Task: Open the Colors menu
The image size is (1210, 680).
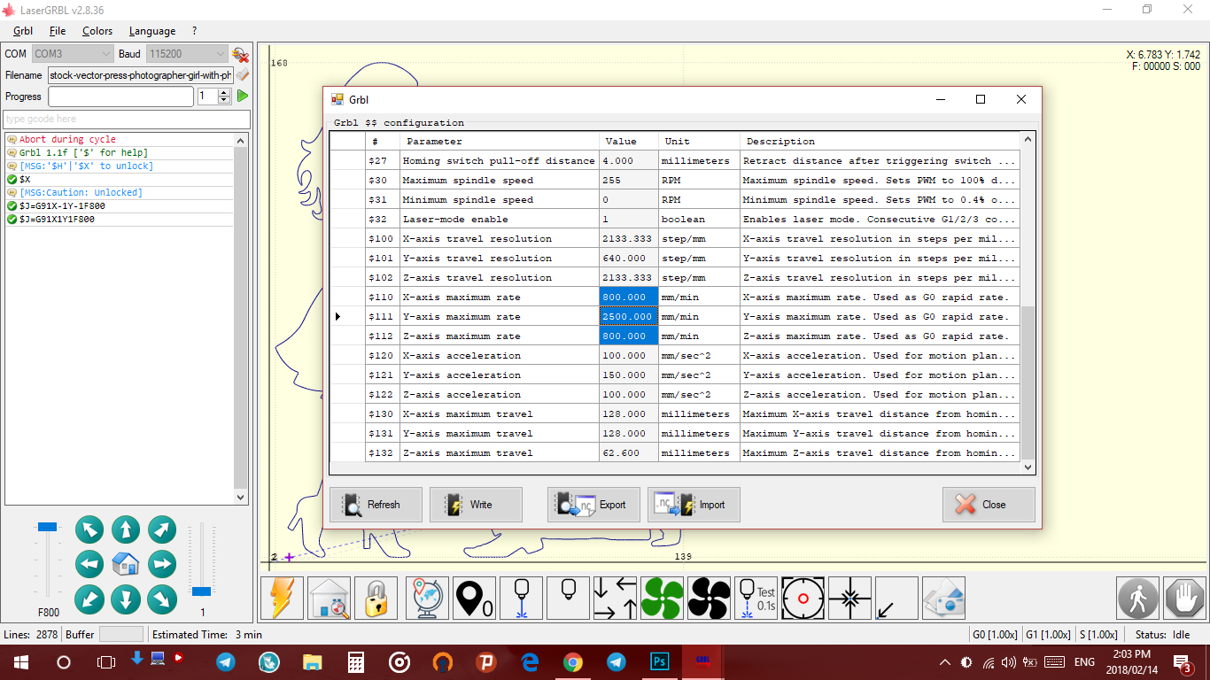Action: pos(97,31)
